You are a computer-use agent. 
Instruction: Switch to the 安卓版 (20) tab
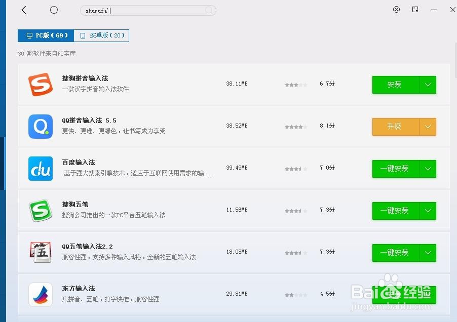coord(101,35)
